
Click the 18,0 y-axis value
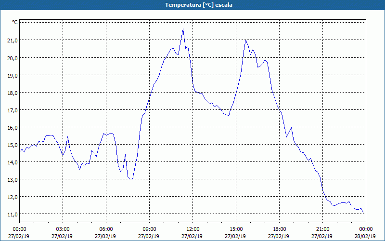[x=13, y=93]
